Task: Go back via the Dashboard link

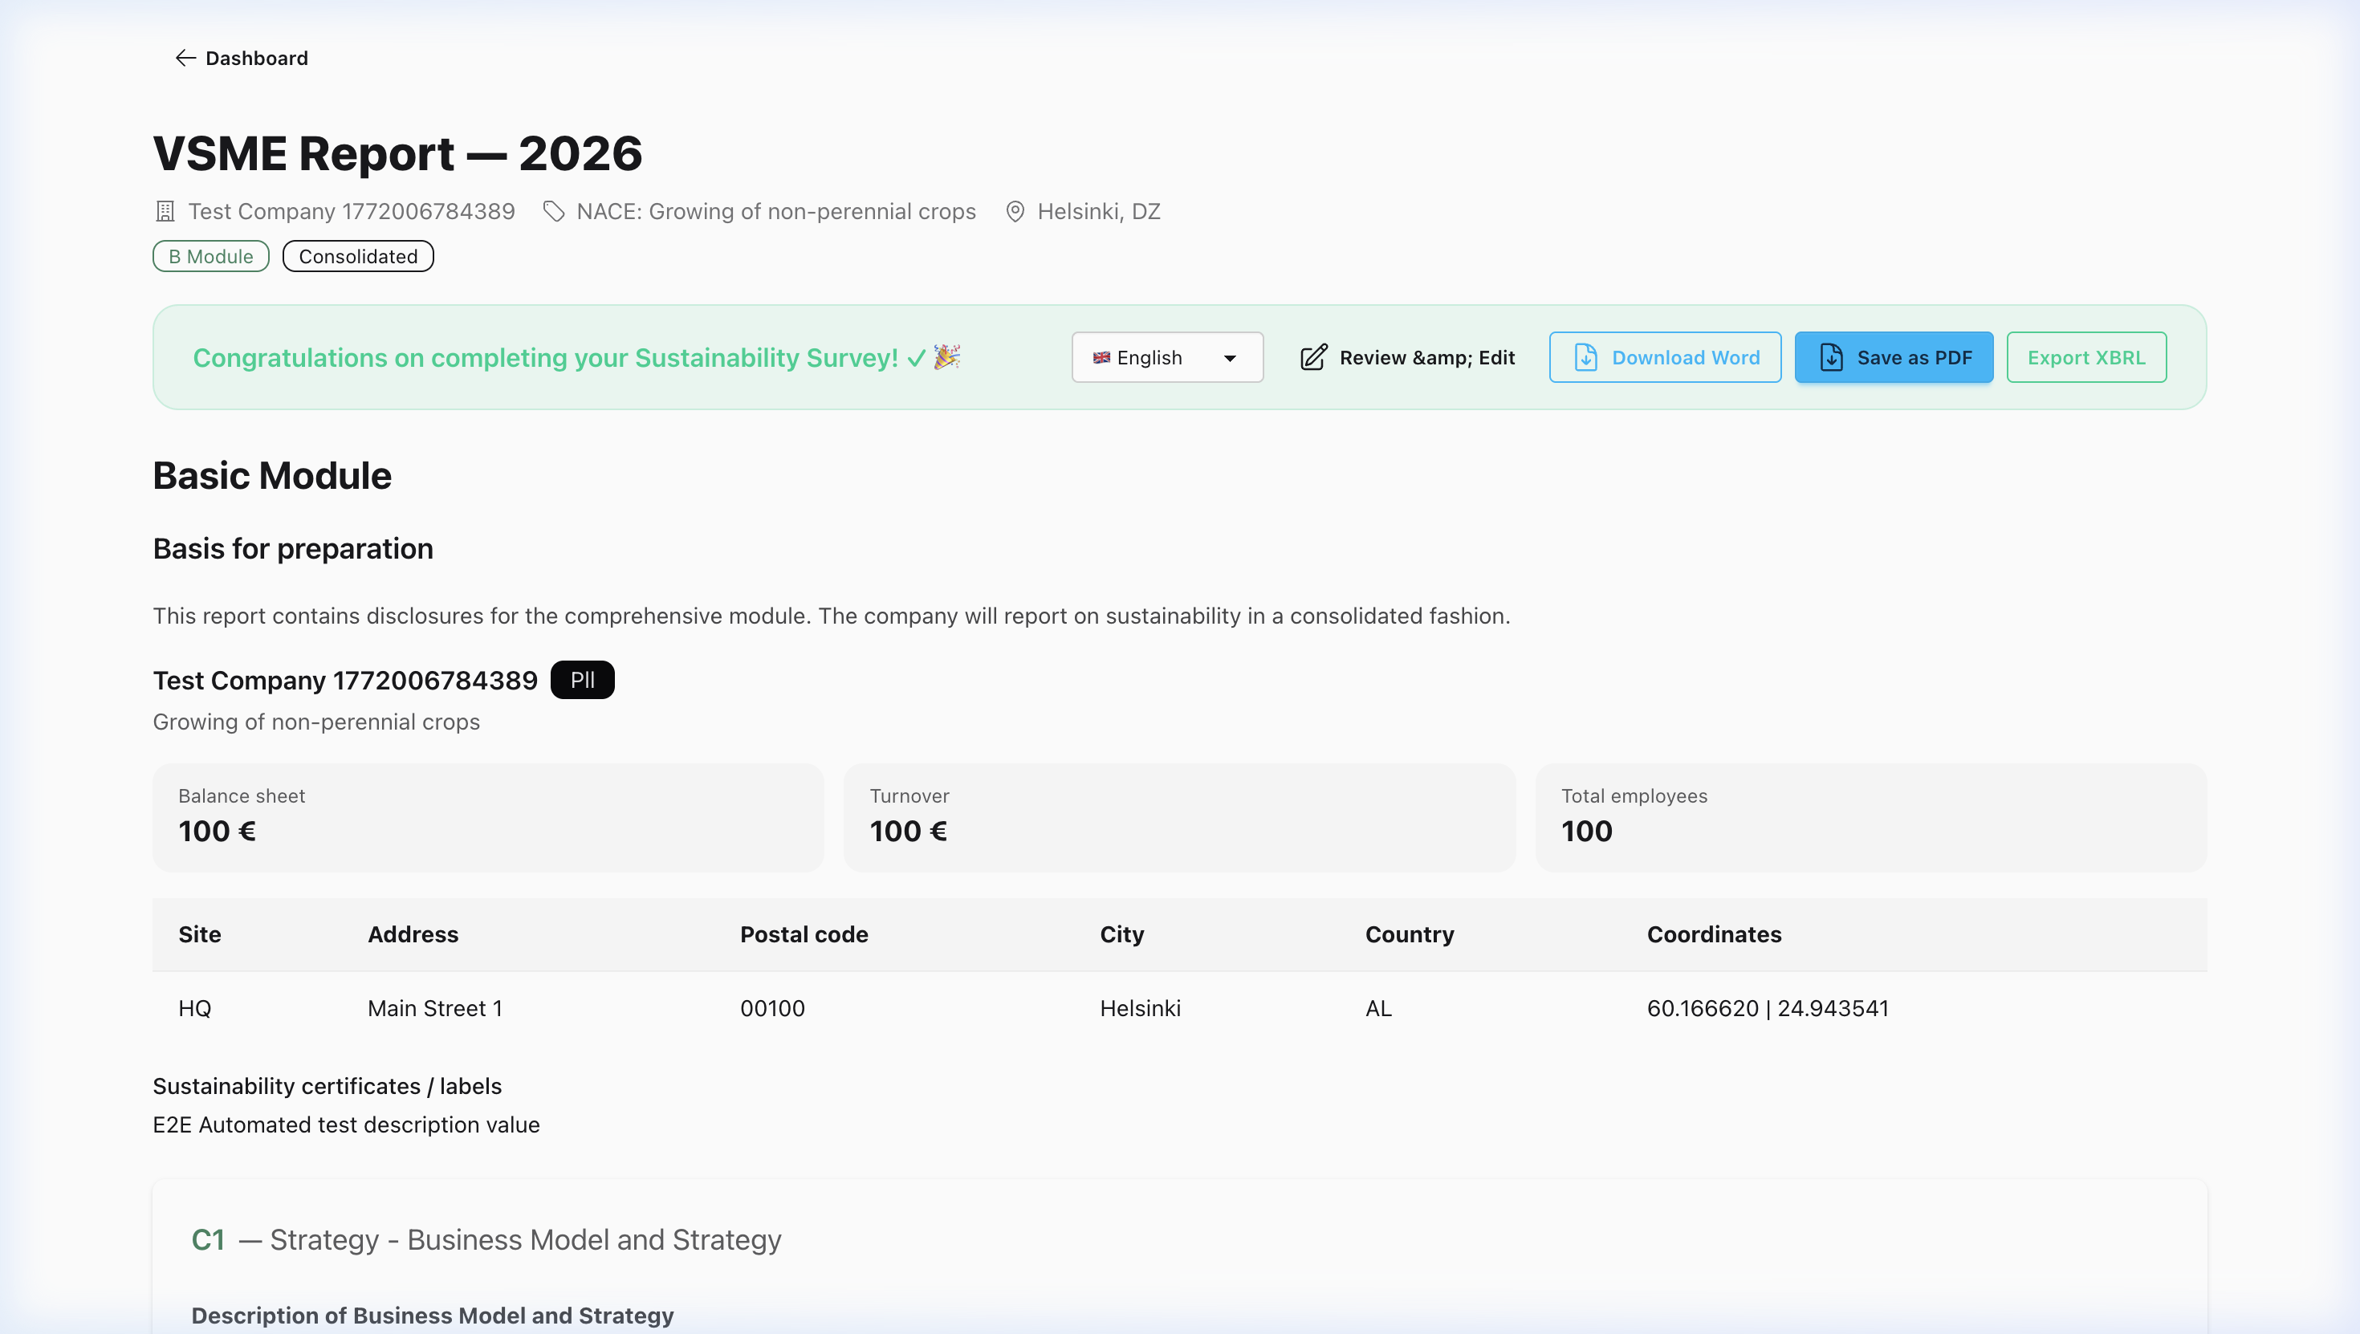Action: tap(257, 58)
